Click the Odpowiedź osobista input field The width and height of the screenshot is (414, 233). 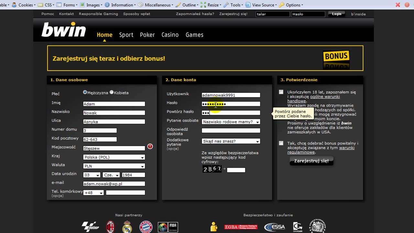[231, 130]
